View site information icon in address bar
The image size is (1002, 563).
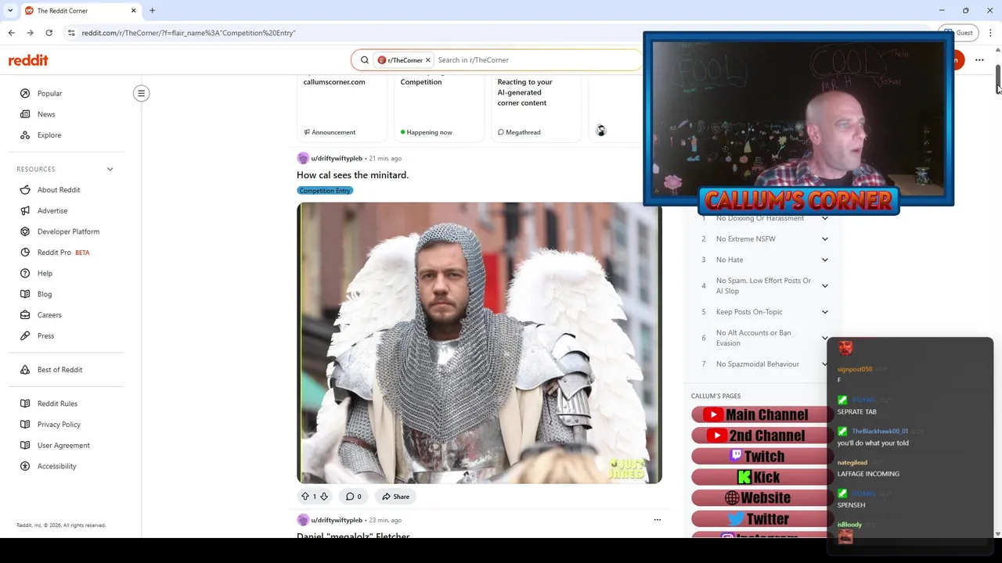(71, 33)
